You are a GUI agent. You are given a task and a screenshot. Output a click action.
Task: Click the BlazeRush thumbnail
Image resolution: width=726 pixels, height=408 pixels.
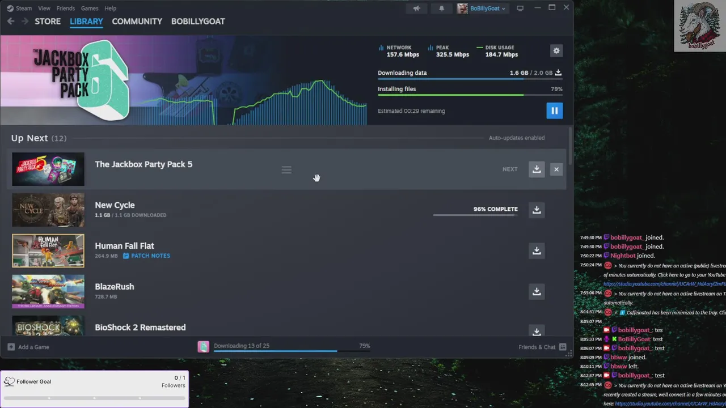(x=48, y=291)
